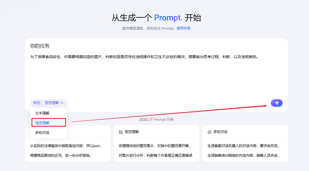Click the 试试以下 Prompt 示例 label

click(156, 119)
